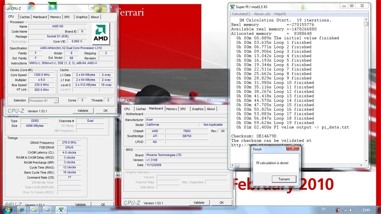
Task: Switch to the Memory tab in the Mainboard CPU-Z window
Action: click(x=172, y=109)
